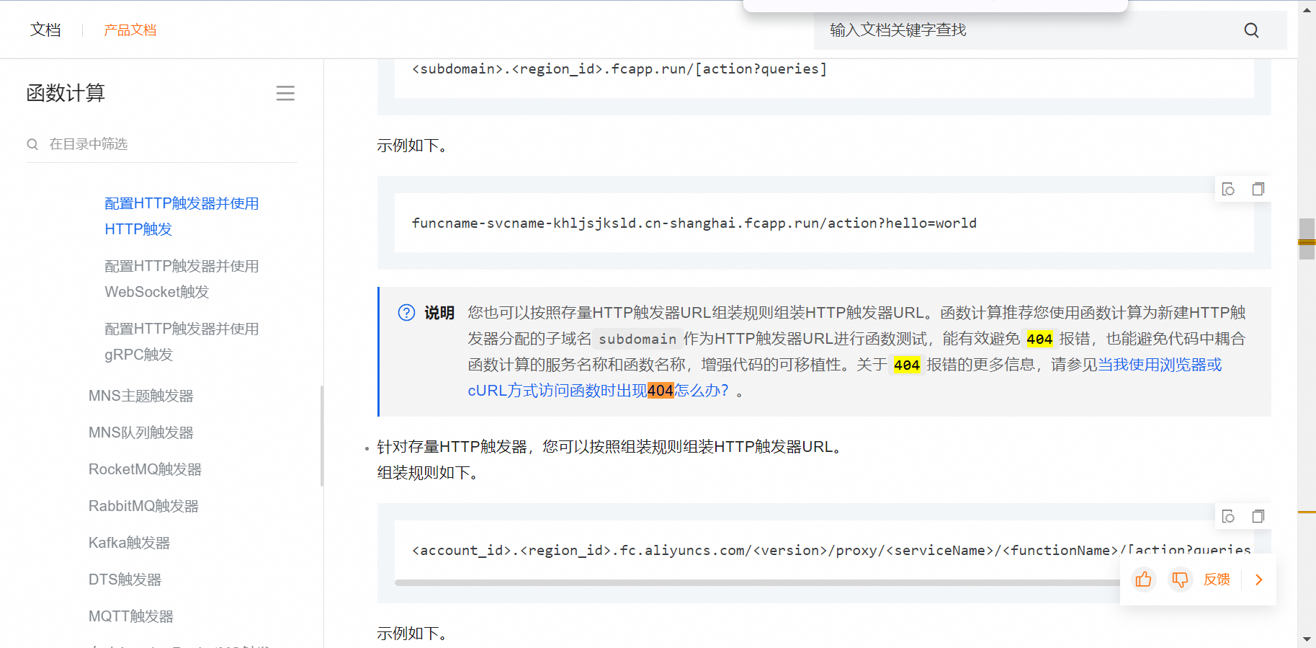Image resolution: width=1316 pixels, height=648 pixels.
Task: Click the page vertical scrollbar thumb
Action: point(1307,239)
